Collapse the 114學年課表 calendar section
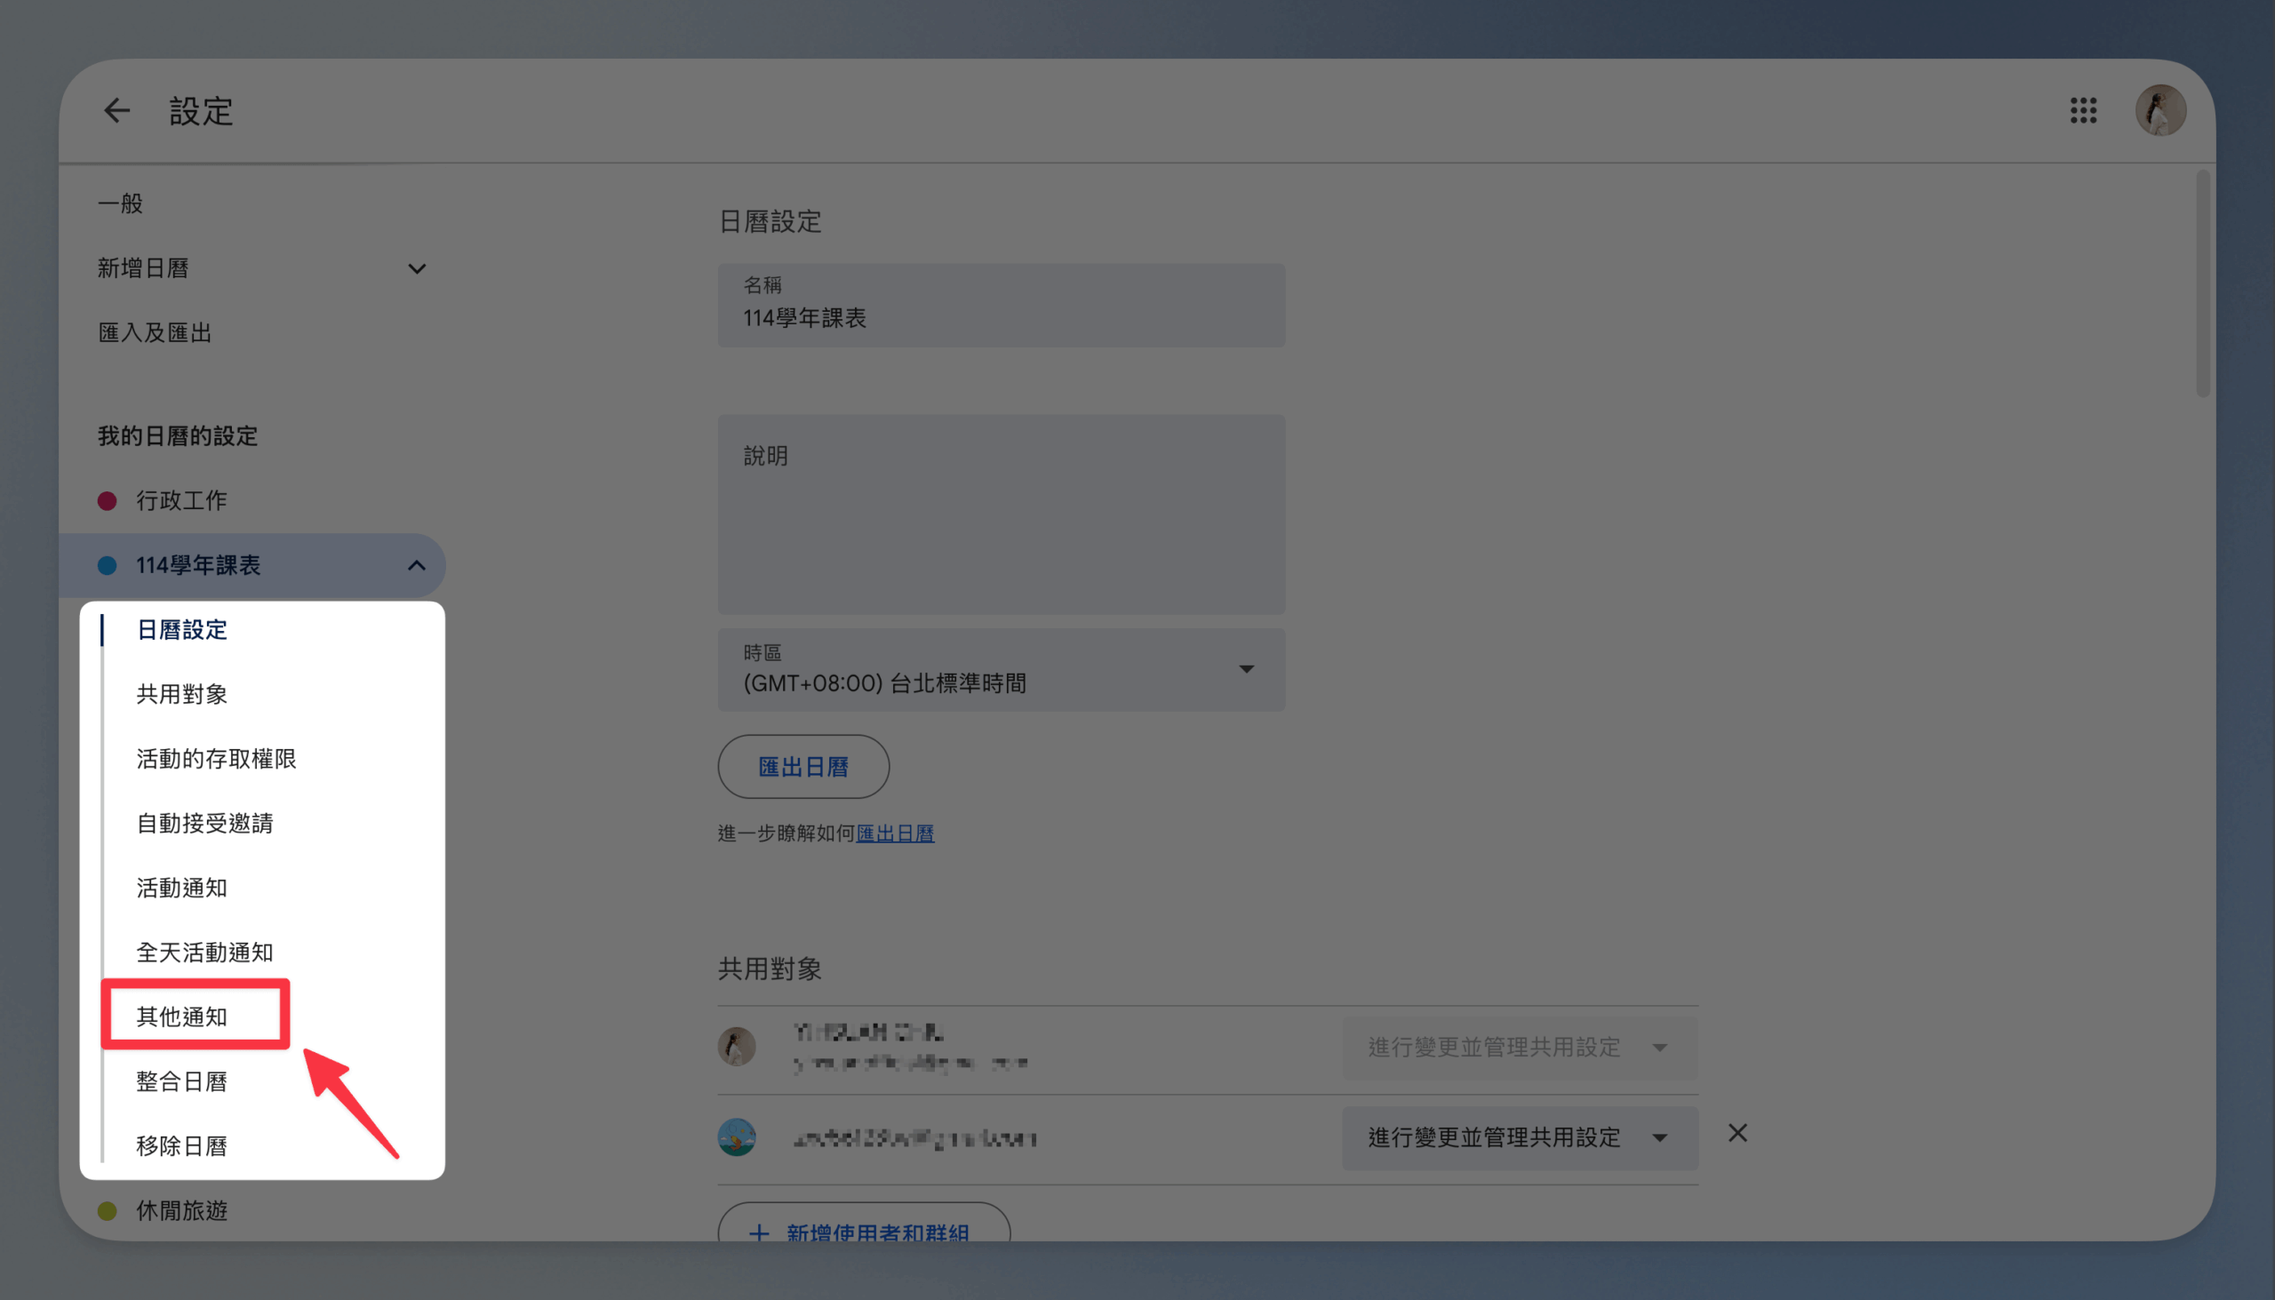This screenshot has width=2275, height=1300. 416,565
